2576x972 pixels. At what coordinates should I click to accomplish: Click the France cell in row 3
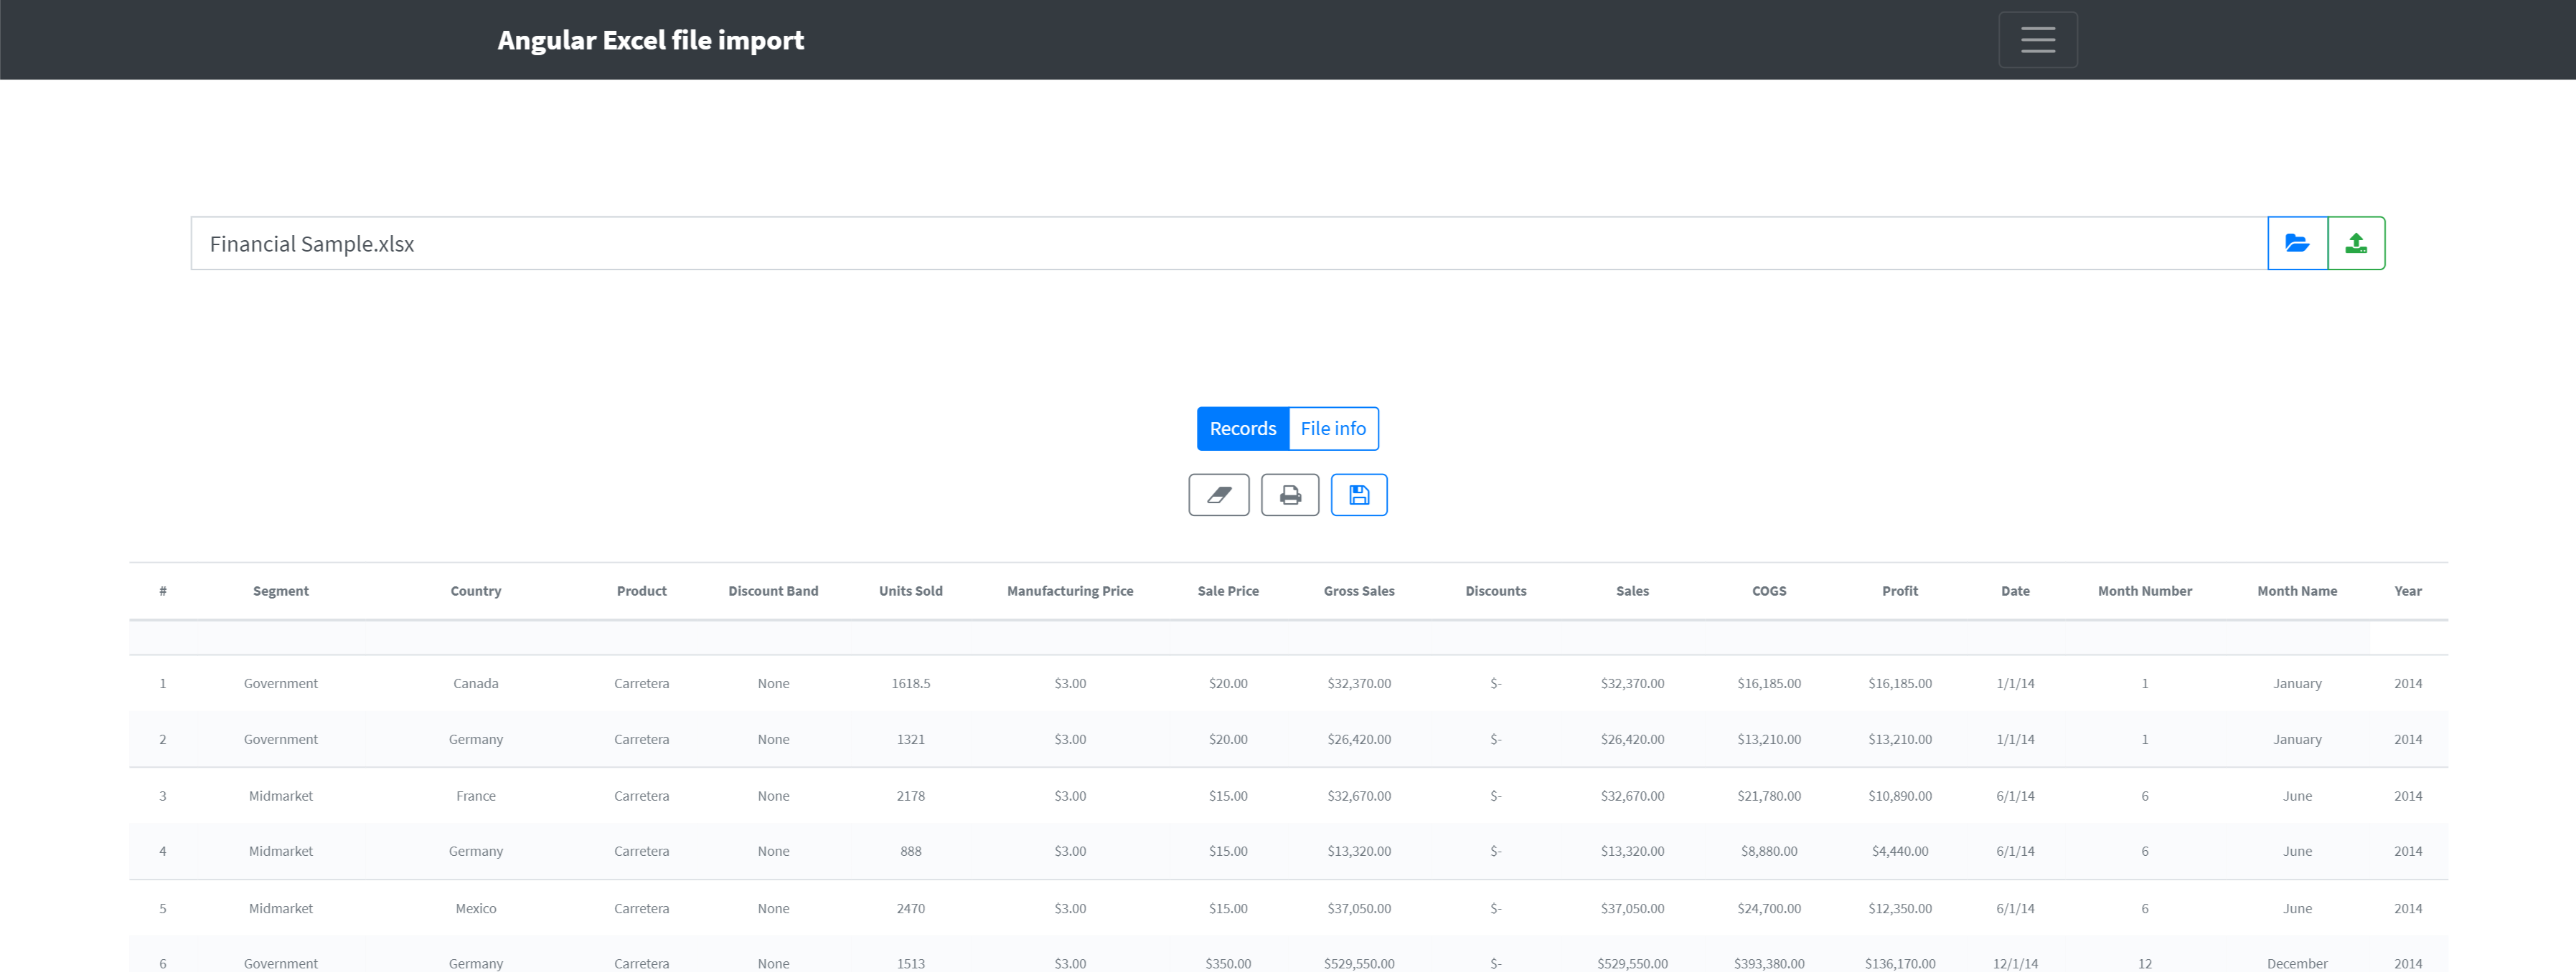475,796
